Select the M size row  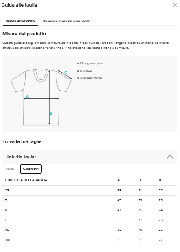90,210
